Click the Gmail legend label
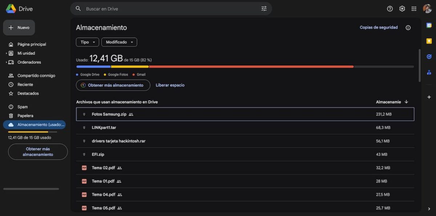This screenshot has width=436, height=216. 141,75
